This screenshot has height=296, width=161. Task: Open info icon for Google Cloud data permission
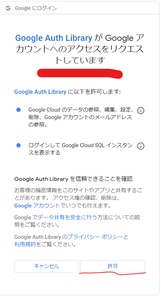141,111
